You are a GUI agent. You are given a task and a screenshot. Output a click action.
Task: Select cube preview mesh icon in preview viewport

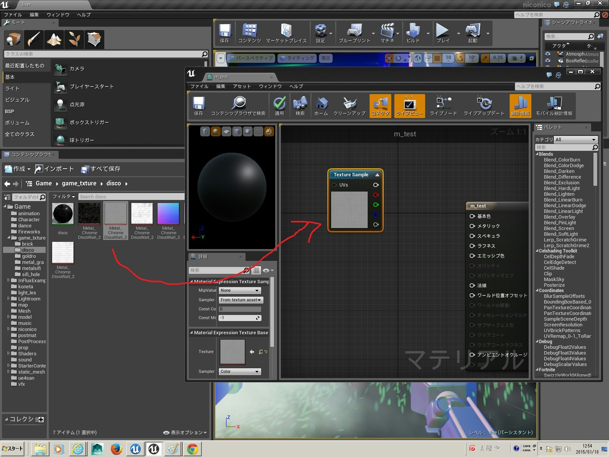pos(237,132)
